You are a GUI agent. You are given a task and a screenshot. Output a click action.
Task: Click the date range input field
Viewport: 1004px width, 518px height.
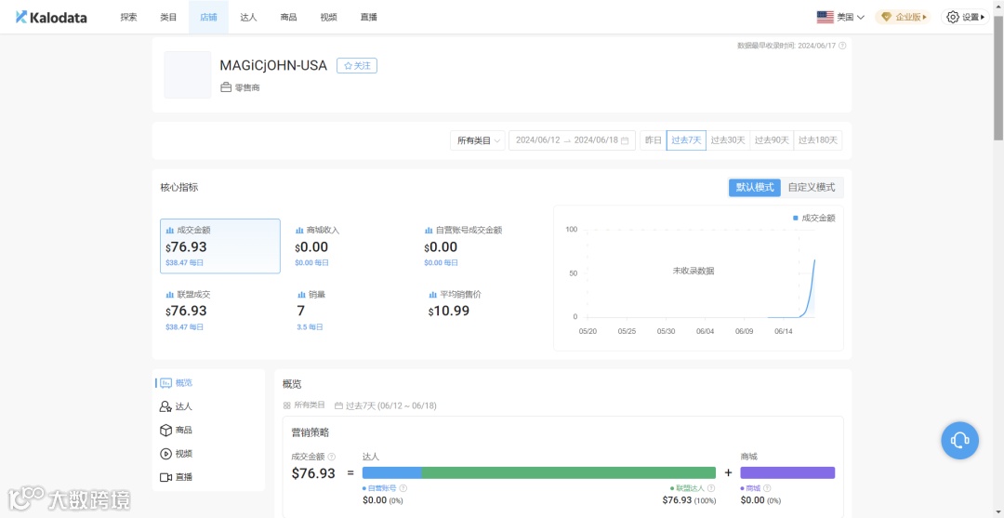(572, 140)
